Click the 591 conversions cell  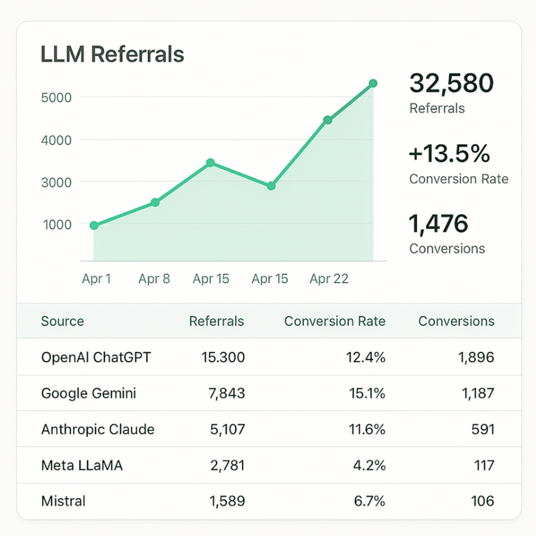pyautogui.click(x=483, y=429)
